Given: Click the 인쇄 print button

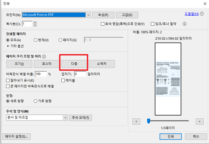Looking at the screenshot, I should tap(171, 137).
